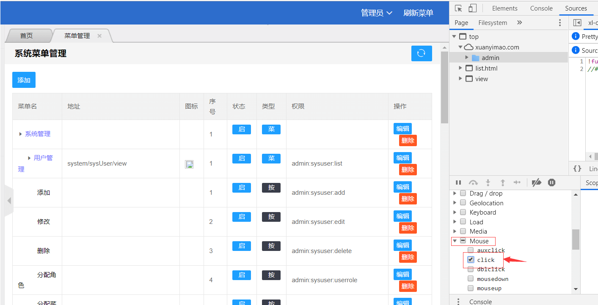Click the blue refresh icon button

click(x=421, y=53)
